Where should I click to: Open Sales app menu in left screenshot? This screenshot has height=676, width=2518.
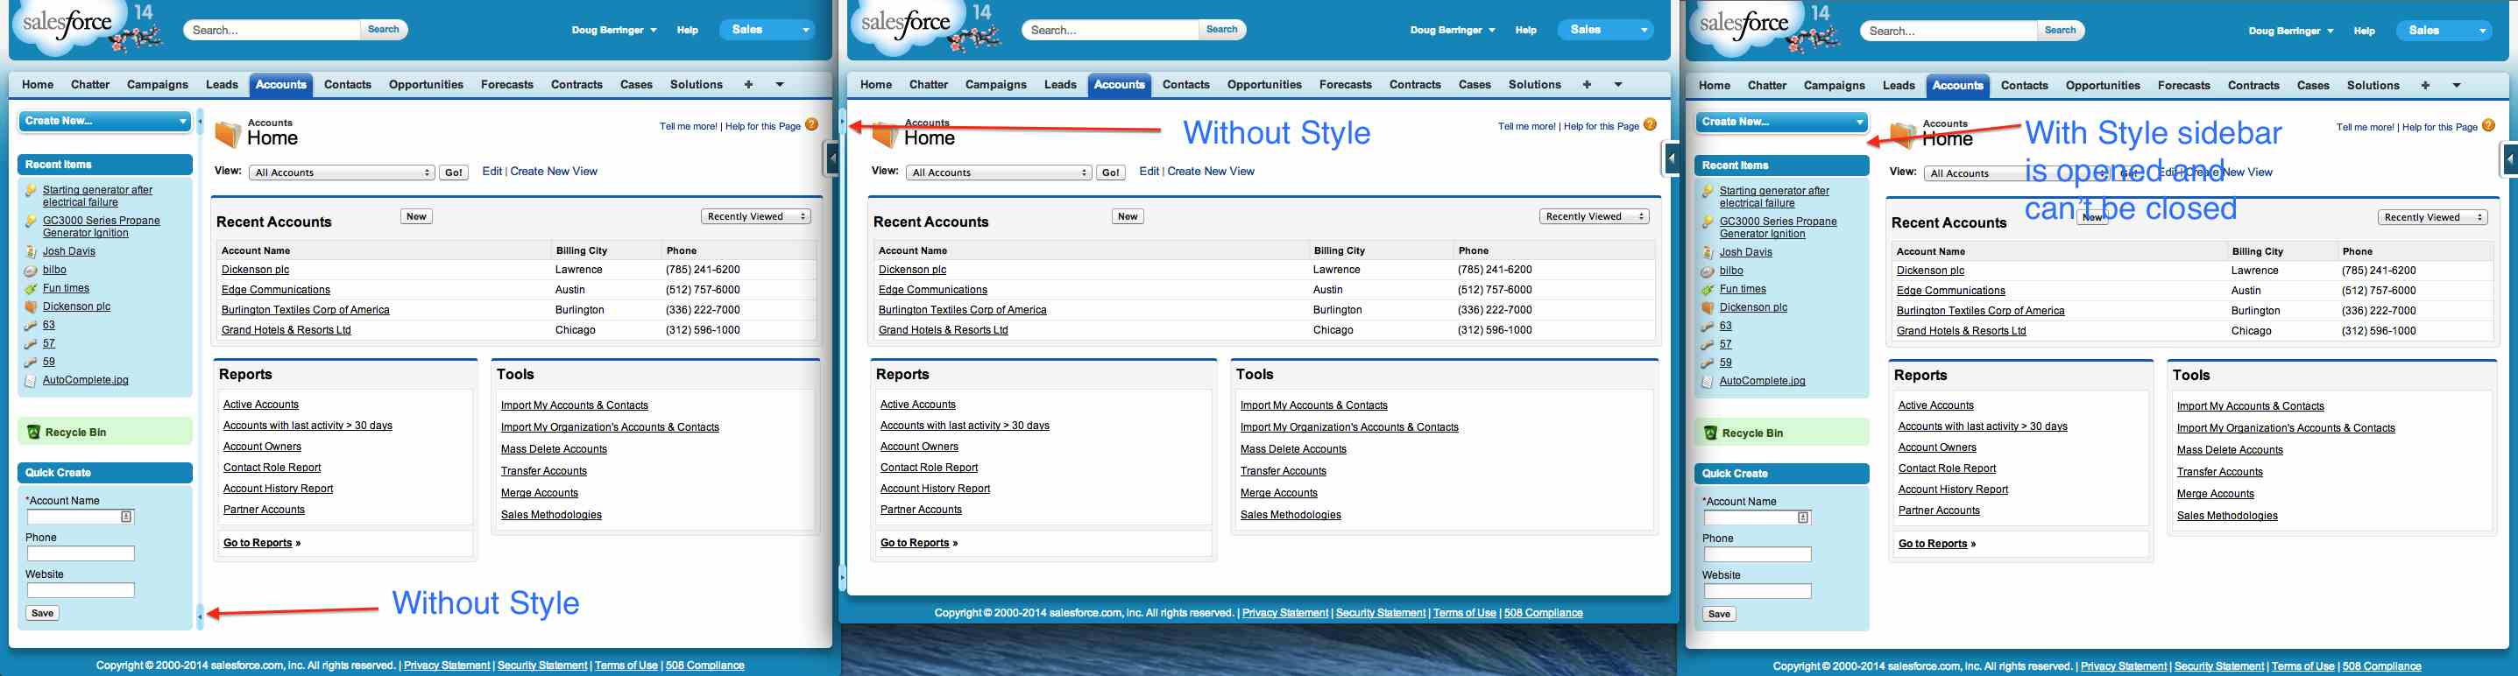[767, 31]
